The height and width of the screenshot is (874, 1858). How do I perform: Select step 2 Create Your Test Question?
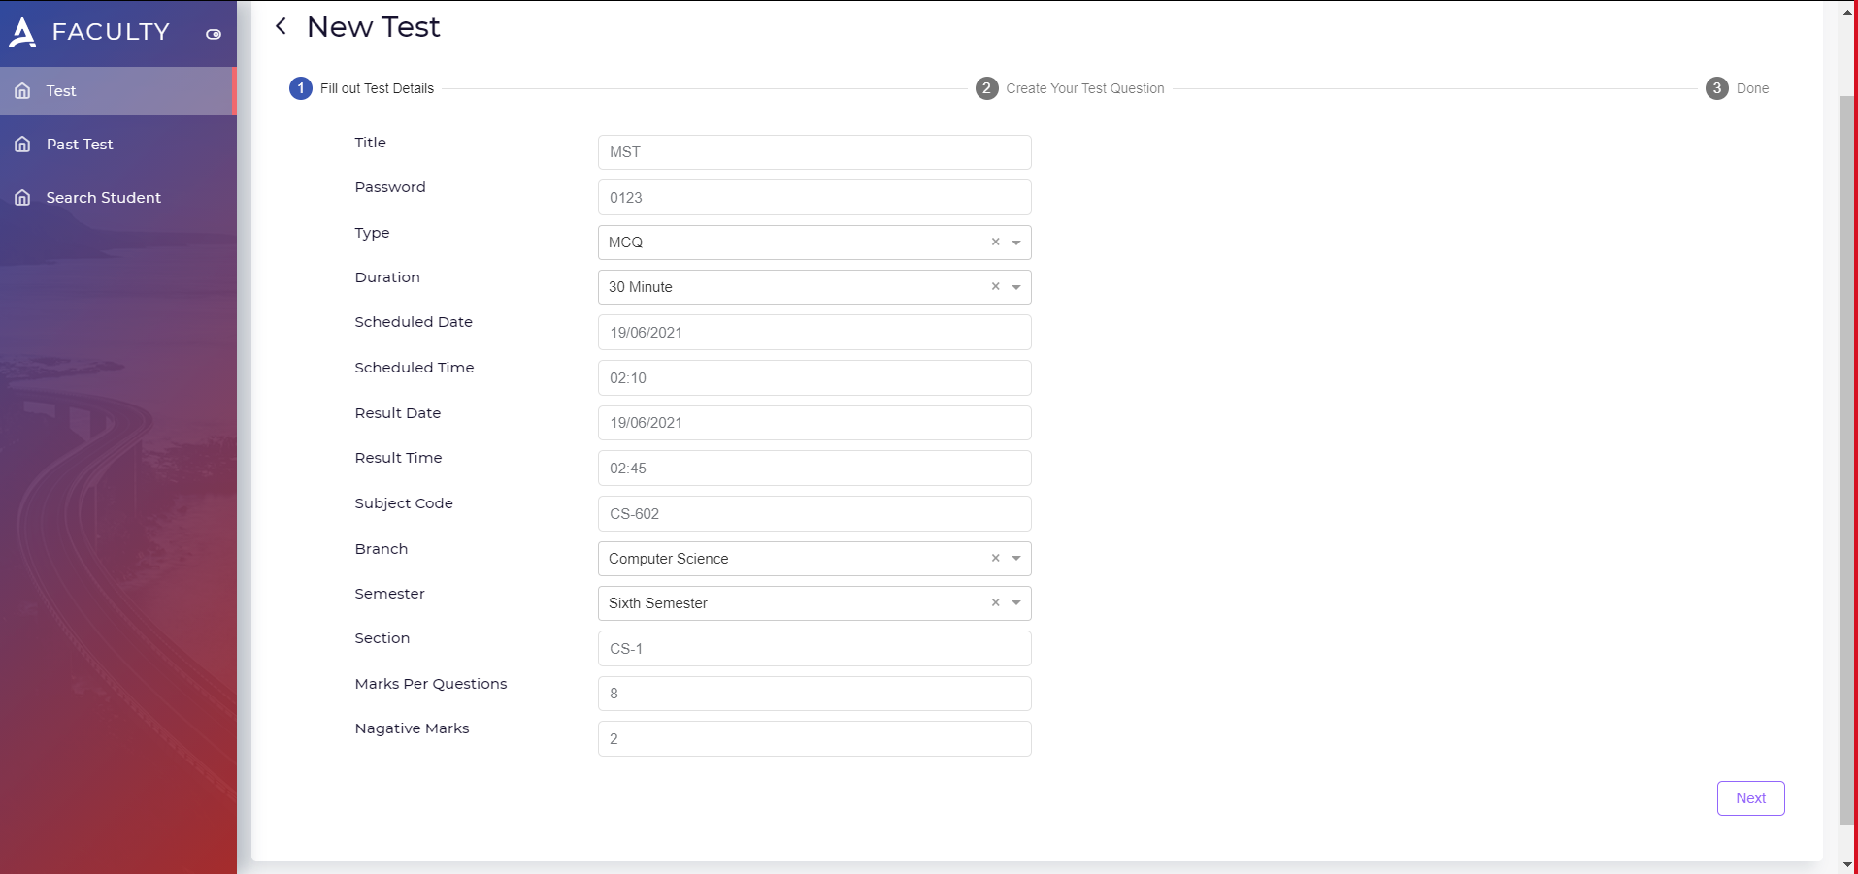(x=1070, y=88)
